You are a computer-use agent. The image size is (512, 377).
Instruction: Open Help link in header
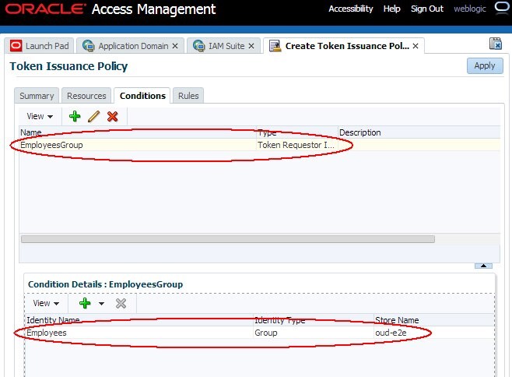392,9
